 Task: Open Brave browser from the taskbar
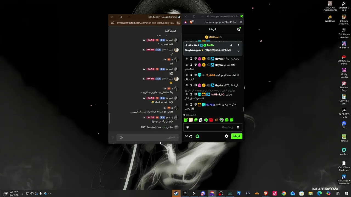[x=266, y=193]
